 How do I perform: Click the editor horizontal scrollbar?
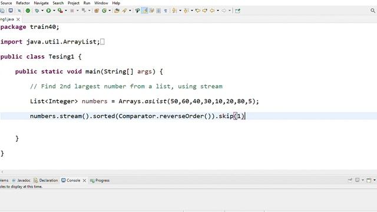tap(188, 172)
